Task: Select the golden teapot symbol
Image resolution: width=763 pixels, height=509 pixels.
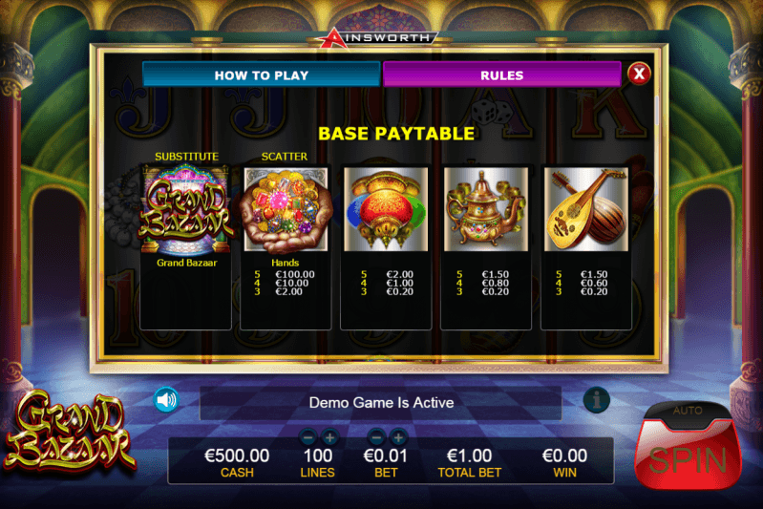Action: [x=486, y=209]
